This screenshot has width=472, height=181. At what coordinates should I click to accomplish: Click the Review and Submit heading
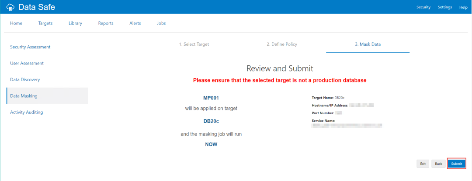280,68
